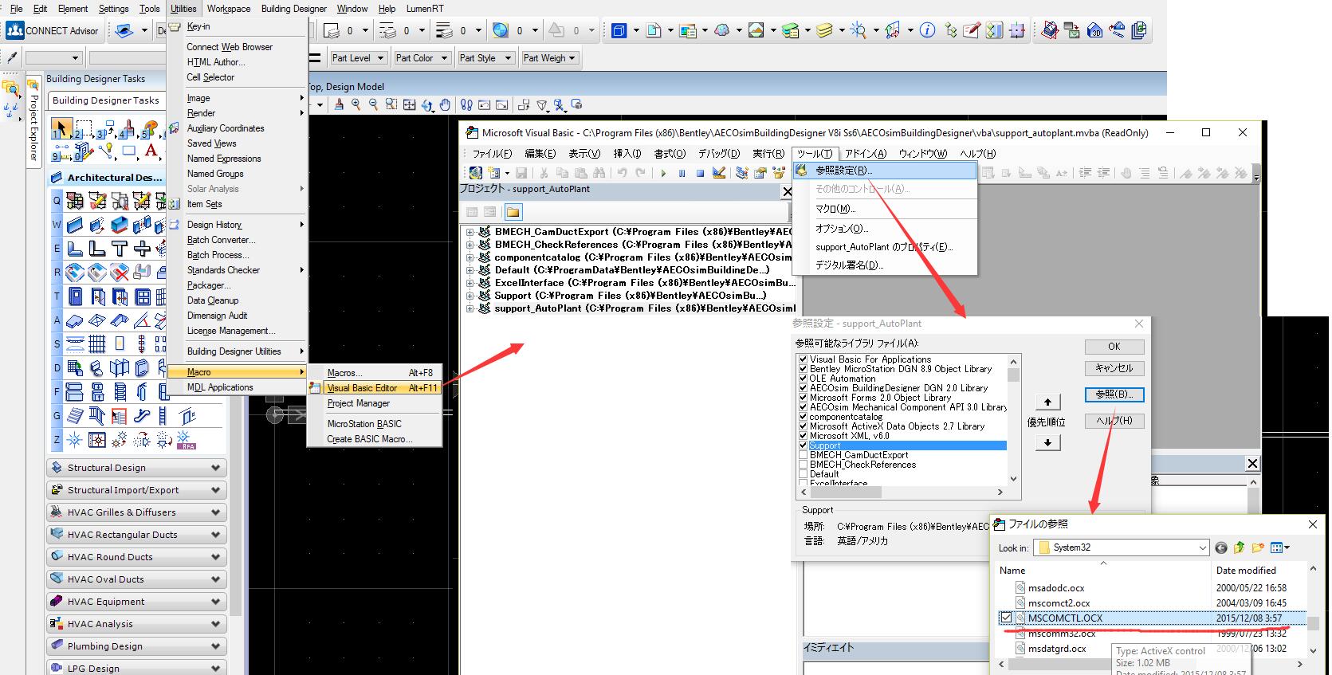
Task: Uncheck Microsoft XML, v6.0 reference
Action: pos(803,436)
